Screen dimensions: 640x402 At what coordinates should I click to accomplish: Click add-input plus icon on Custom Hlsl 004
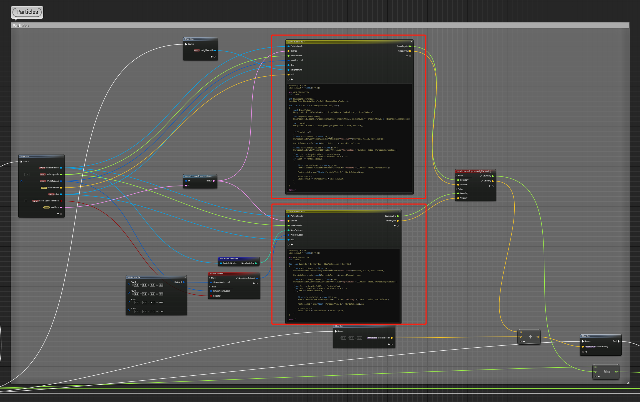(292, 244)
